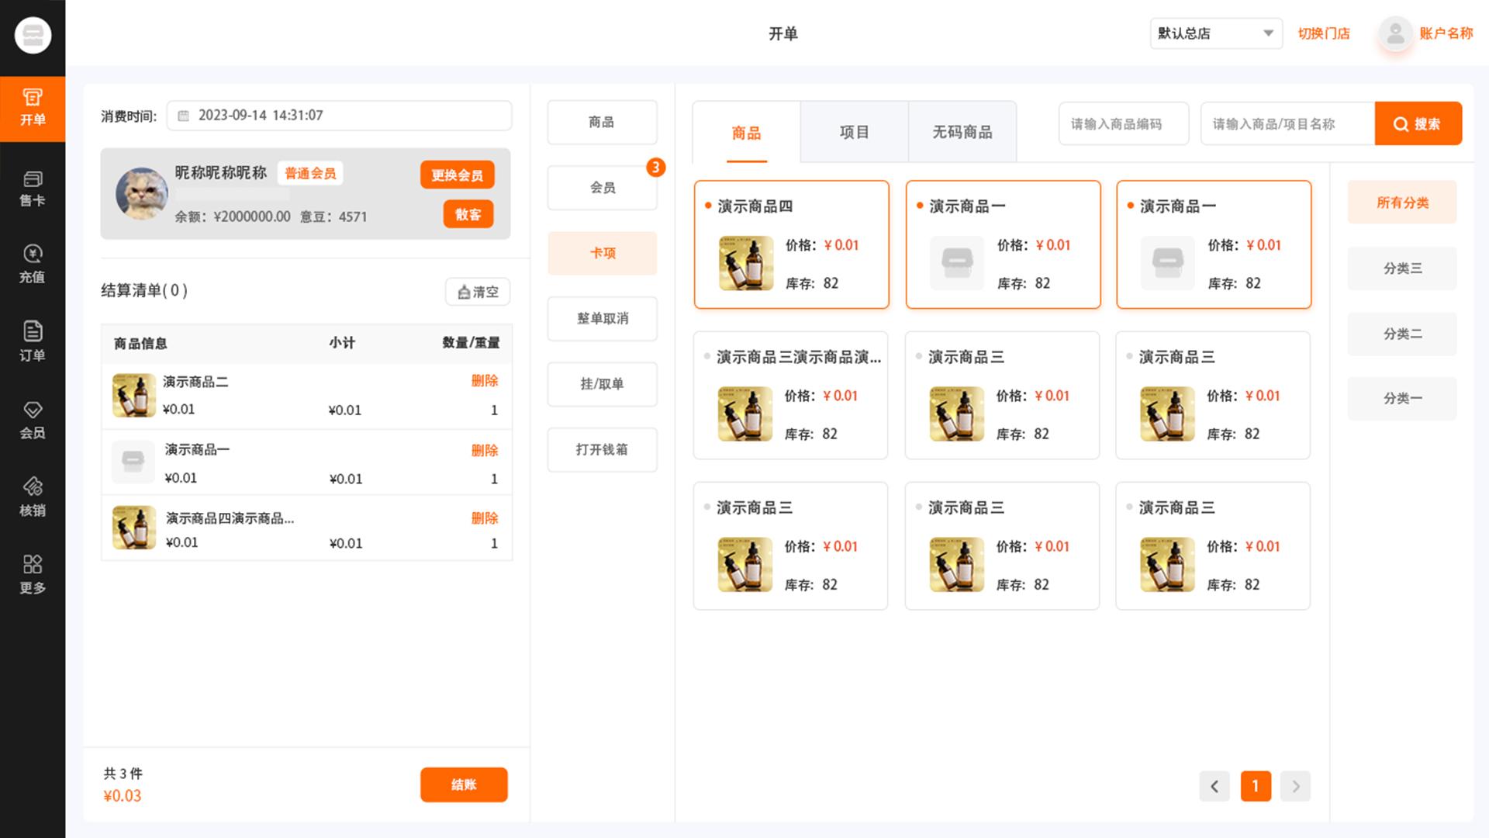Open the 订单 orders sidebar icon
This screenshot has height=838, width=1489.
coord(32,341)
